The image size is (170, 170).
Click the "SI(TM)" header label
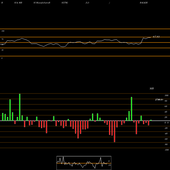(65, 3)
